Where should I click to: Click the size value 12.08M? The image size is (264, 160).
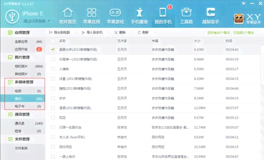[x=200, y=108]
